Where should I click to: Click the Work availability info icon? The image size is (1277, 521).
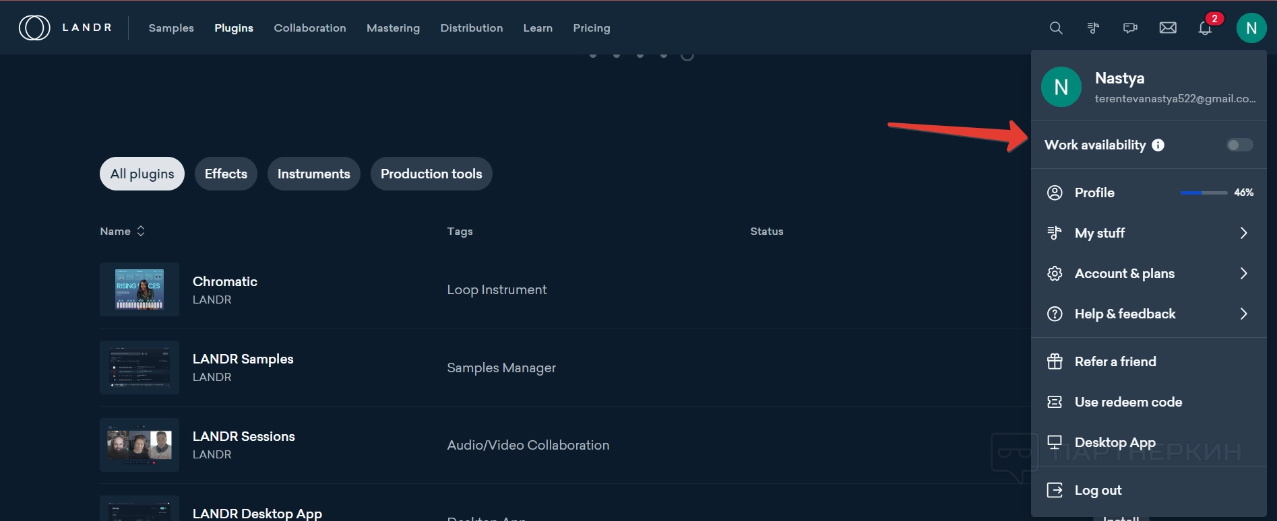click(x=1158, y=145)
